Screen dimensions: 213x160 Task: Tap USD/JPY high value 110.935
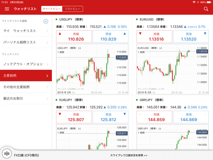pyautogui.click(x=73, y=27)
